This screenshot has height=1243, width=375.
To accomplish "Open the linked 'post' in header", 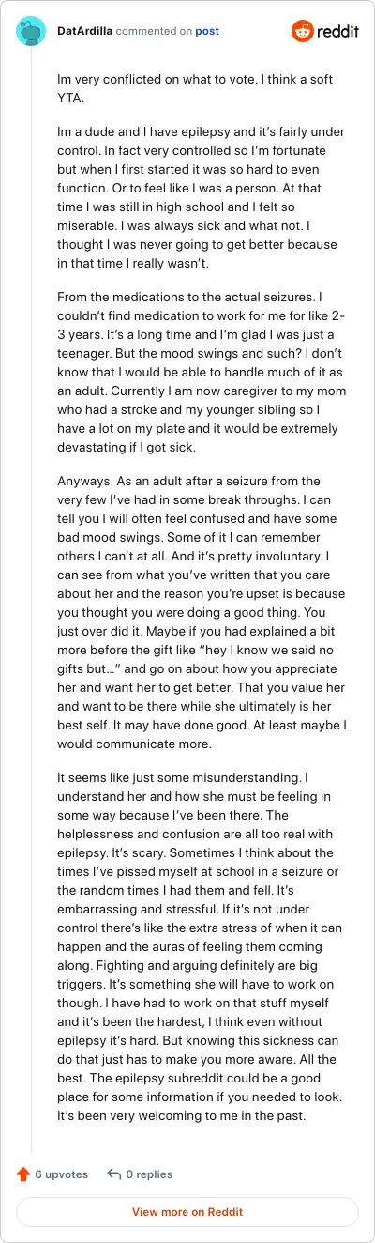I will tap(207, 31).
